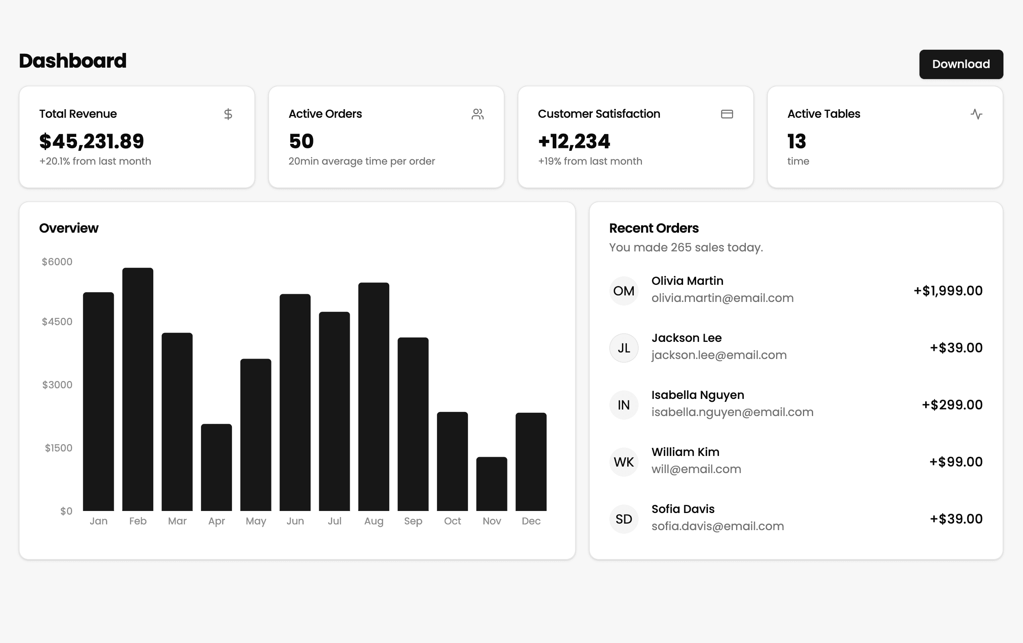Click the Dashboard title heading
Image resolution: width=1023 pixels, height=643 pixels.
73,61
